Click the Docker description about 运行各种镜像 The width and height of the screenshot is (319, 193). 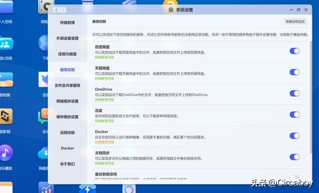pos(151,137)
